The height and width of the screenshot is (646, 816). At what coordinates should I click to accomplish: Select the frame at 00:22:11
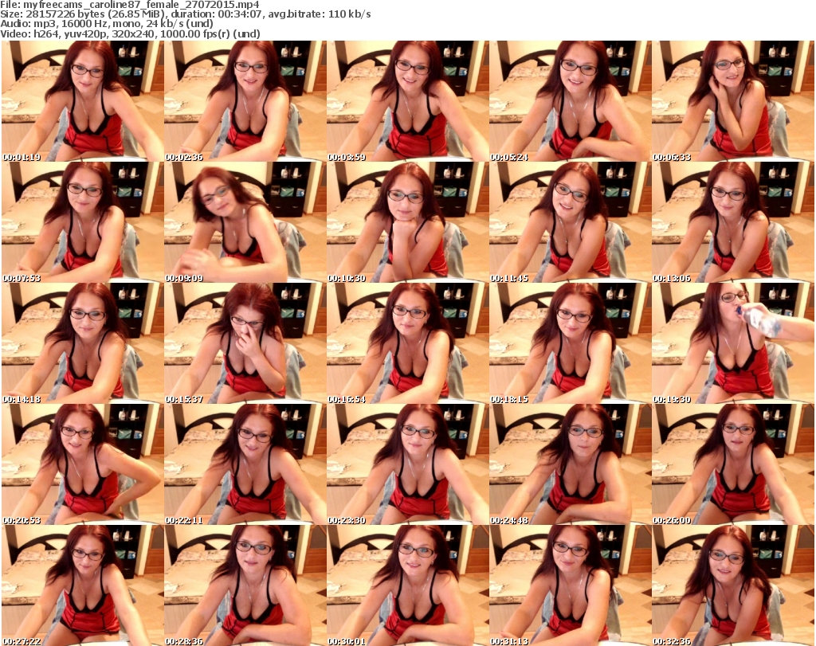[x=245, y=464]
